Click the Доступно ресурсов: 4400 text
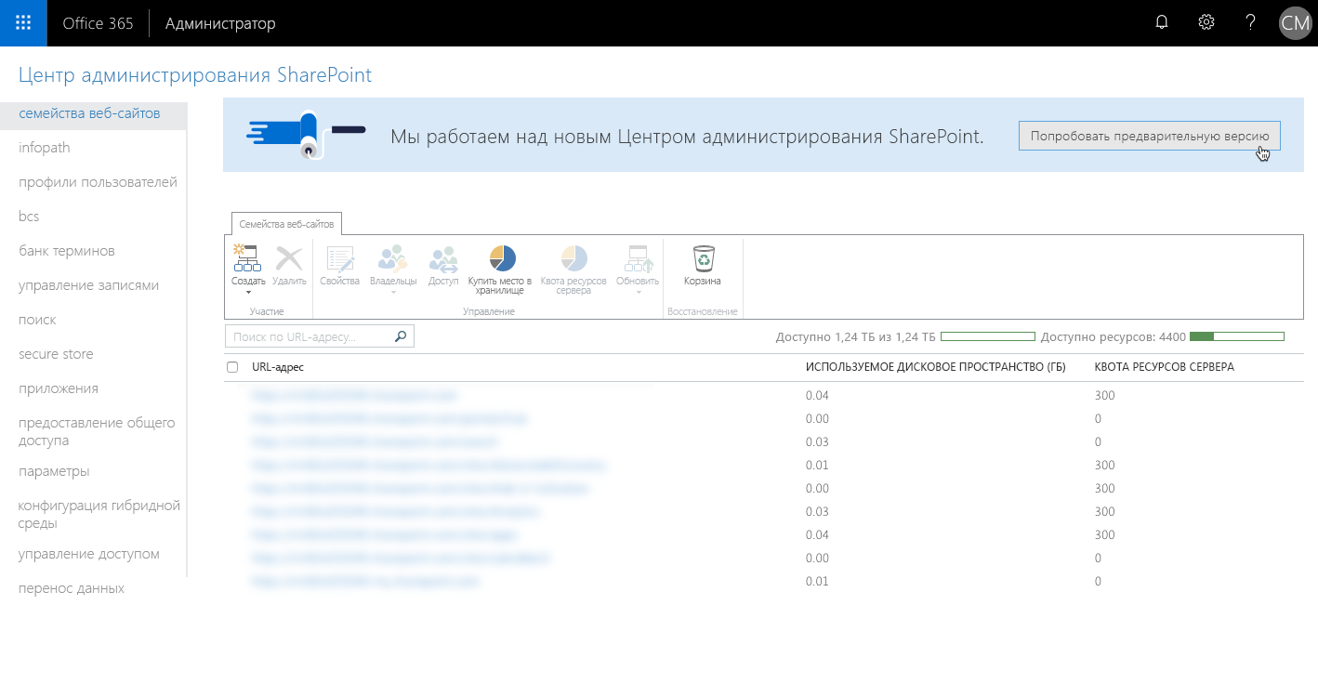Image resolution: width=1318 pixels, height=697 pixels. [x=1114, y=336]
